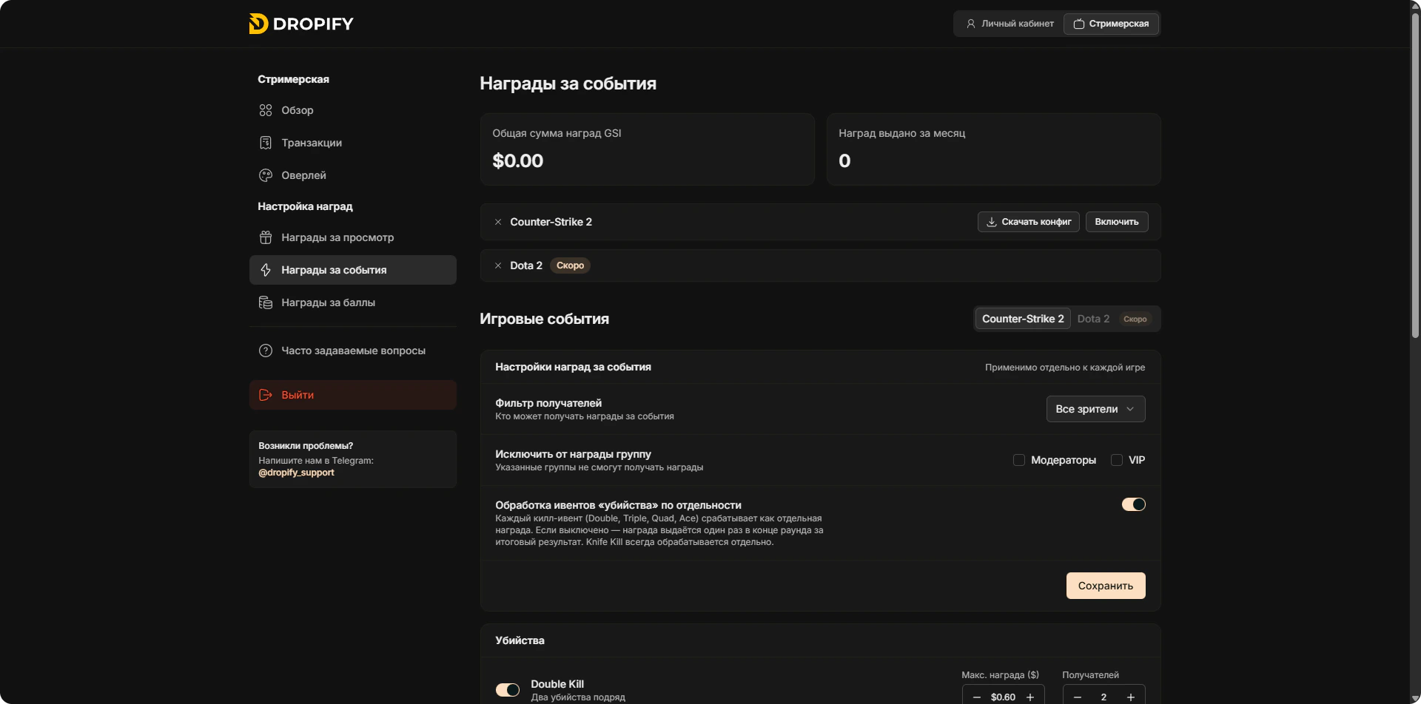Click Наград выдано за месяц label
Screen dimensions: 1421x704
coord(901,133)
